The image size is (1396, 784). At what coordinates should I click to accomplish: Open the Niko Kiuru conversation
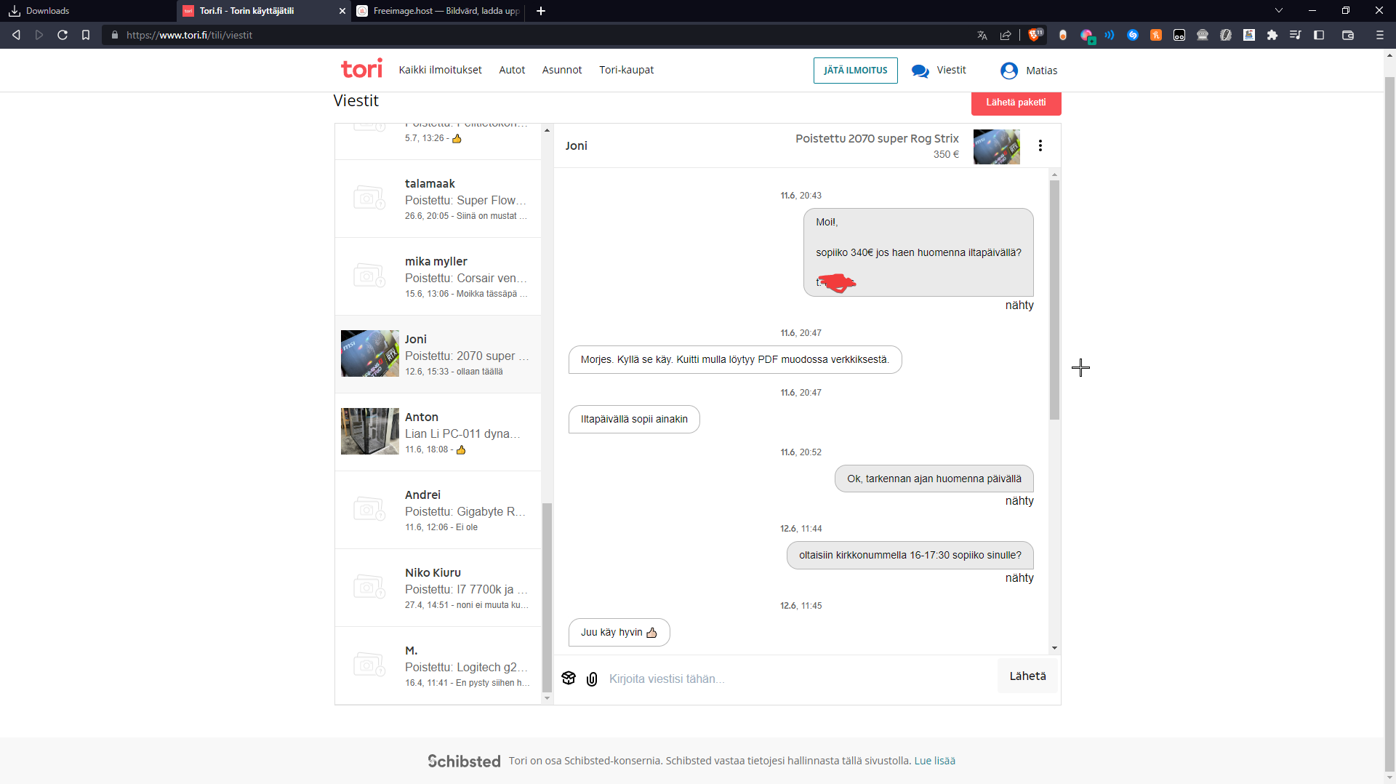(x=438, y=588)
